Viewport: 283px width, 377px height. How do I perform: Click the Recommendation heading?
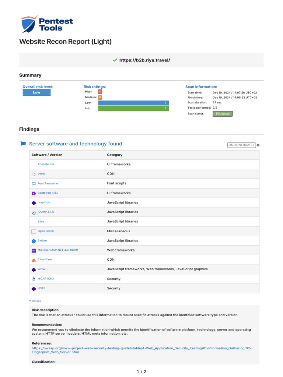tap(47, 325)
